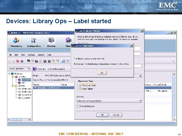Click the Devices folder tree icon
182x136 pixels.
tap(16, 86)
